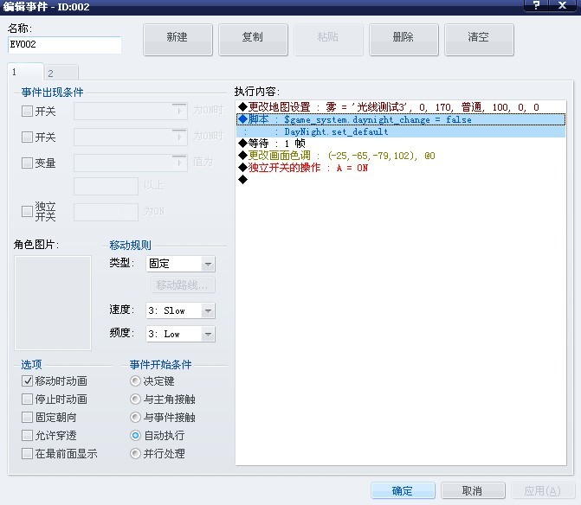
Task: Enable the first 开关 condition checkbox
Action: [27, 111]
